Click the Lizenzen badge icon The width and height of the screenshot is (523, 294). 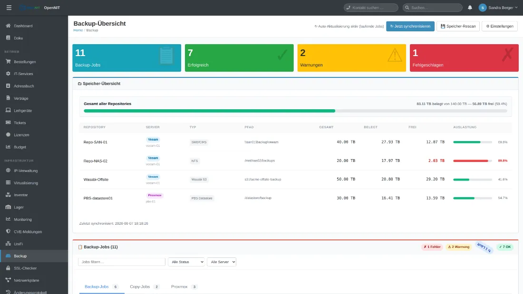tap(8, 135)
